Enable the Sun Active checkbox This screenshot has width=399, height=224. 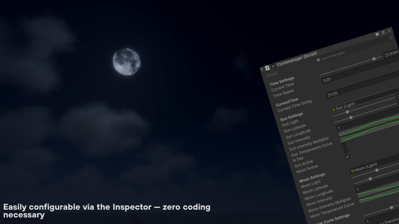click(346, 151)
